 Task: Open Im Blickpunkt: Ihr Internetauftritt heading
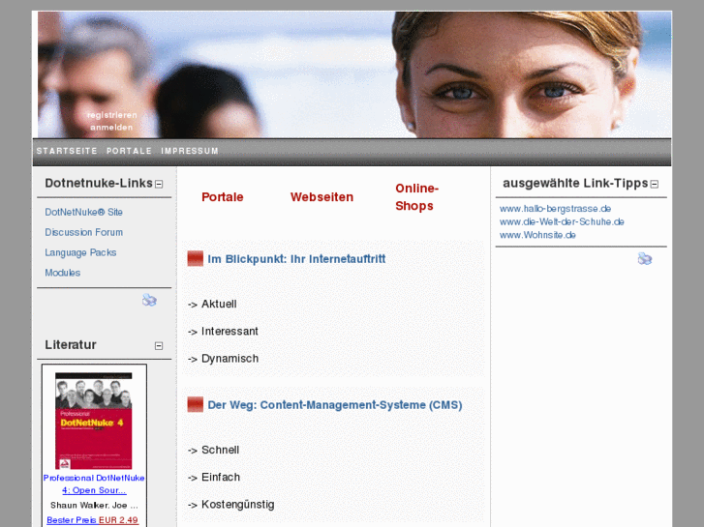(x=296, y=259)
